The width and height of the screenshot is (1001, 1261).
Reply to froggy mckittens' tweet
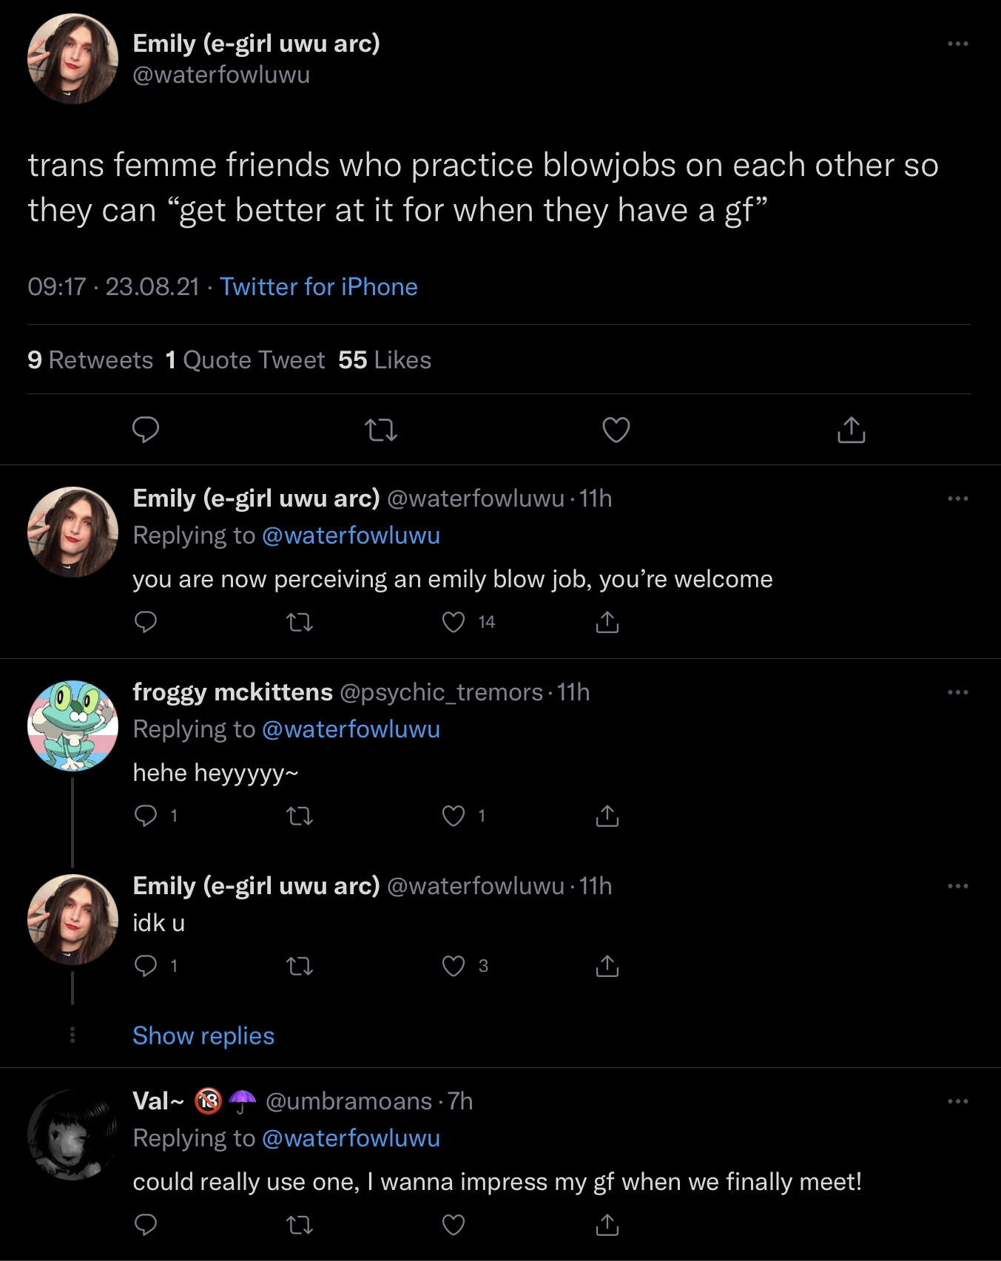tap(146, 816)
